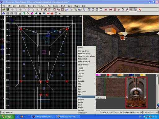
Task: Toggle scale lock Z button
Action: pyautogui.click(x=101, y=10)
